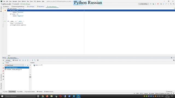This screenshot has width=175, height=98.
Task: Open the Code menu
Action: pos(19,1)
